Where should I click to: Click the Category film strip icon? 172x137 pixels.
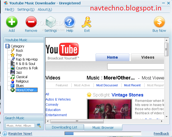(7, 46)
